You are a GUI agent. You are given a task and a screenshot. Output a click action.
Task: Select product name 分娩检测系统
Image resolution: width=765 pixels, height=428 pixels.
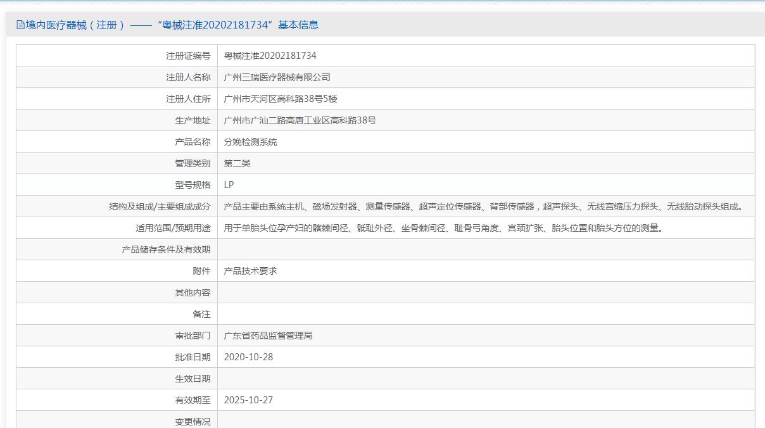pyautogui.click(x=251, y=142)
